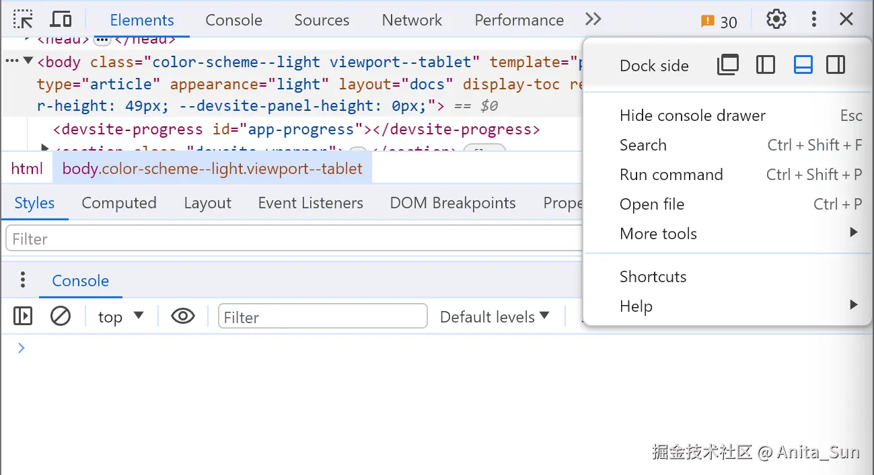Create a live expression with eye icon

[183, 316]
